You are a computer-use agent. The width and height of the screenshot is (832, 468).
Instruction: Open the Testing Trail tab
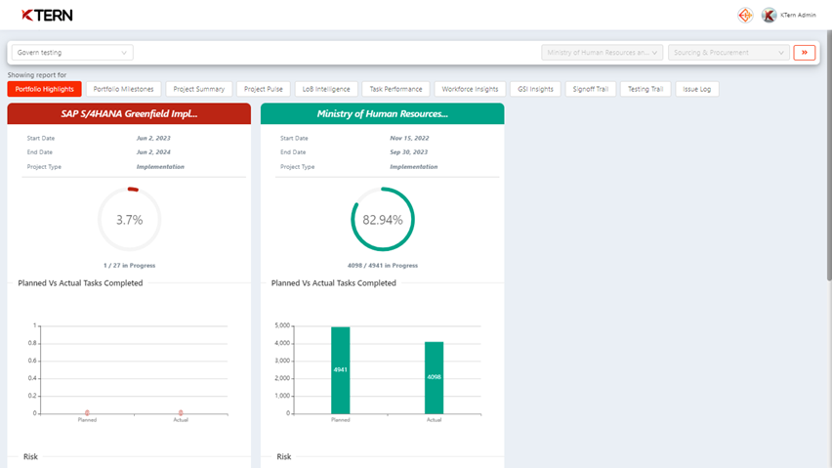tap(645, 89)
